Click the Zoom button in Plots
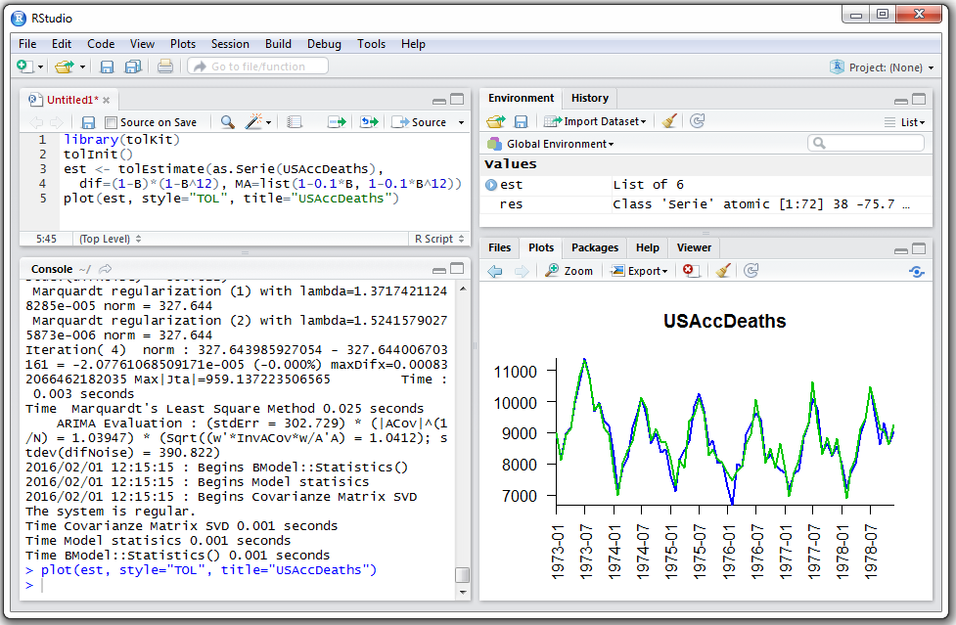Viewport: 956px width, 625px height. click(569, 271)
